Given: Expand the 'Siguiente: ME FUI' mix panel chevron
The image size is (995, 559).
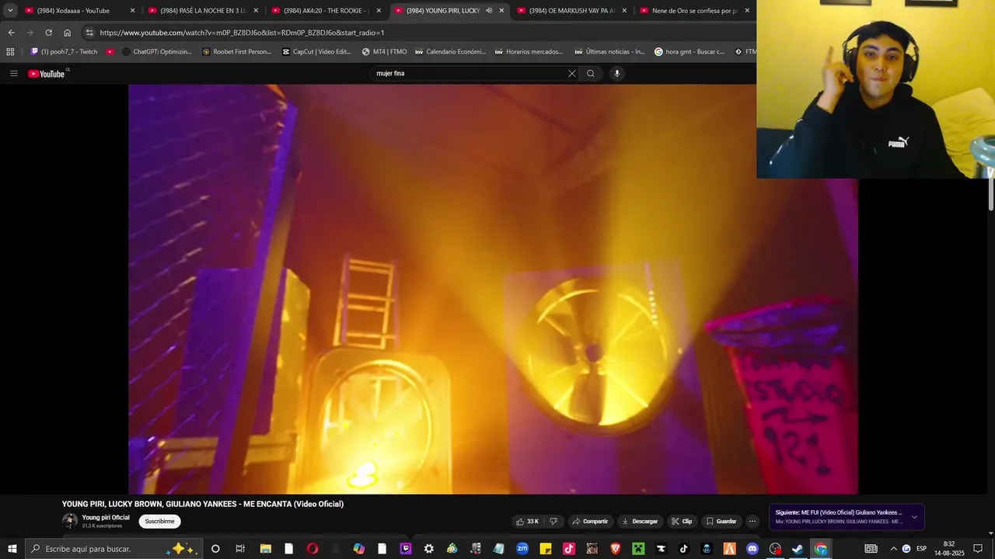Looking at the screenshot, I should click(x=914, y=517).
